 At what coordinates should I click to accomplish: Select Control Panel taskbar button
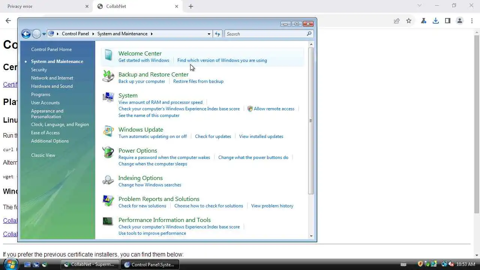pos(150,264)
